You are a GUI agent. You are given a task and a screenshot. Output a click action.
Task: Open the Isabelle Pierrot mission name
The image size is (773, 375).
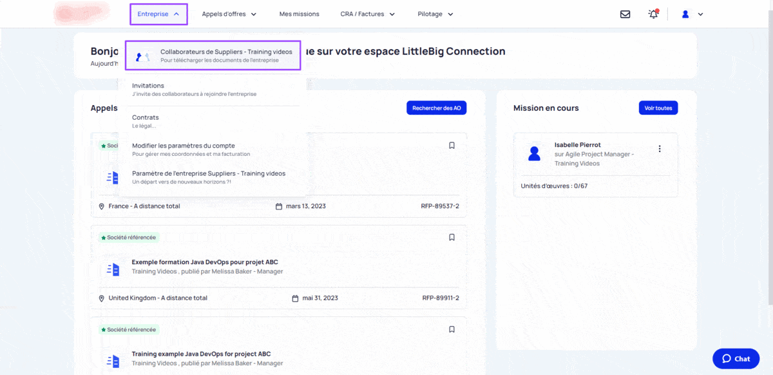tap(577, 145)
